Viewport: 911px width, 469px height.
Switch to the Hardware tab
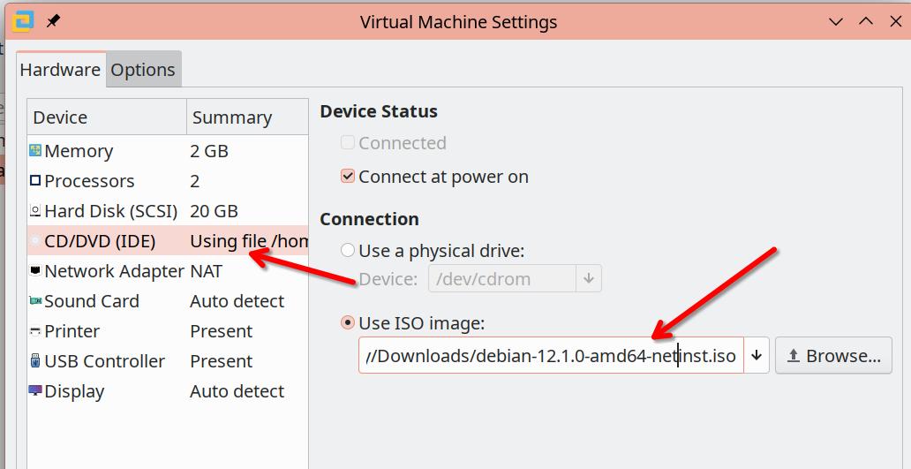(x=60, y=70)
